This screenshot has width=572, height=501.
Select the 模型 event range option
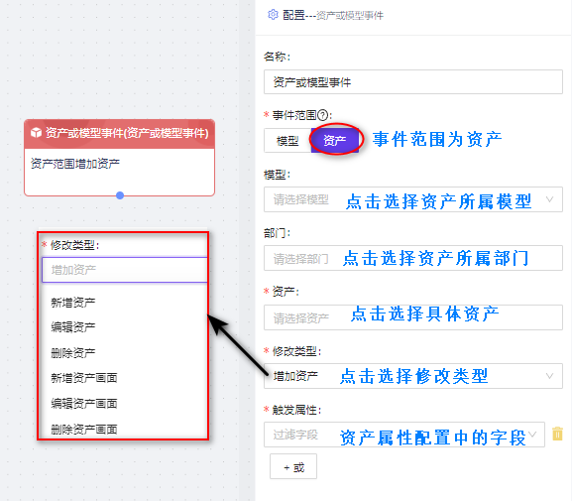pyautogui.click(x=287, y=141)
